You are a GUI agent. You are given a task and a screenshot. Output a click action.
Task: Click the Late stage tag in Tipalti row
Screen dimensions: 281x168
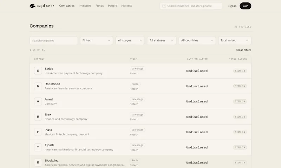click(x=137, y=145)
